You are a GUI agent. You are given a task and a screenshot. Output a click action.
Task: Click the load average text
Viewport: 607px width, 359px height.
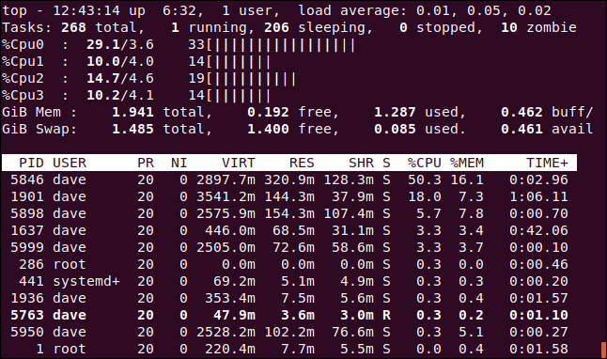click(425, 11)
